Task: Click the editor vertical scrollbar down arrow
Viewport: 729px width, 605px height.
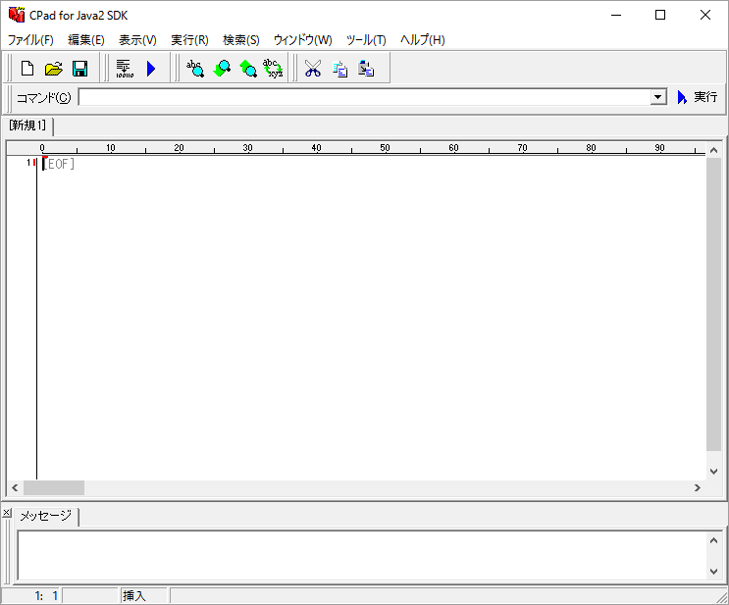Action: click(x=713, y=472)
